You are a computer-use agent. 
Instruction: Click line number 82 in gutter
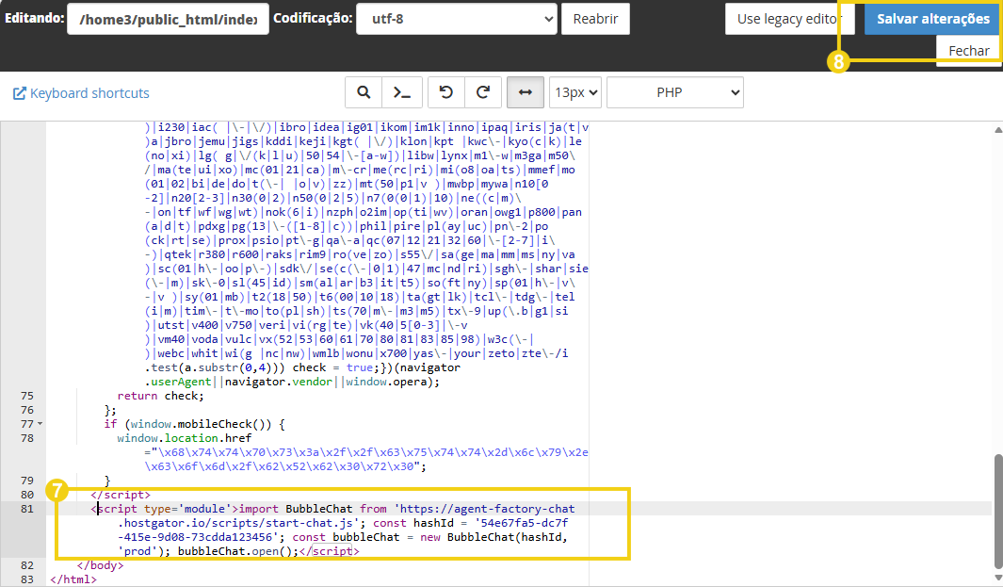(27, 565)
